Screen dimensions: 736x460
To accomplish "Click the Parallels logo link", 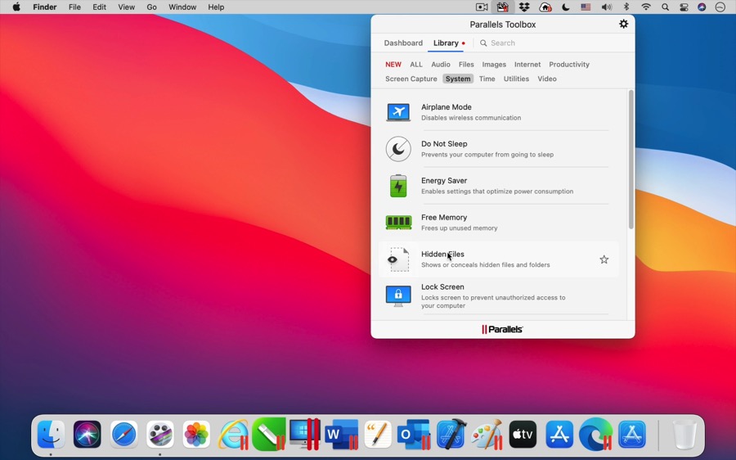I will point(502,329).
